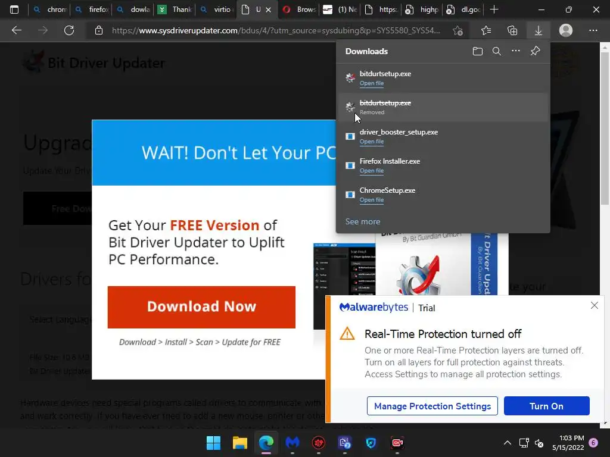Image resolution: width=610 pixels, height=457 pixels.
Task: Click Manage Protection Settings button
Action: coord(432,406)
